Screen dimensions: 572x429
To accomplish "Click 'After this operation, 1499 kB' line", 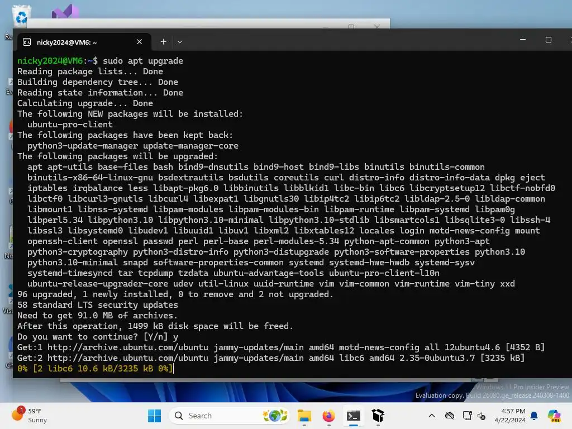I will click(x=155, y=326).
